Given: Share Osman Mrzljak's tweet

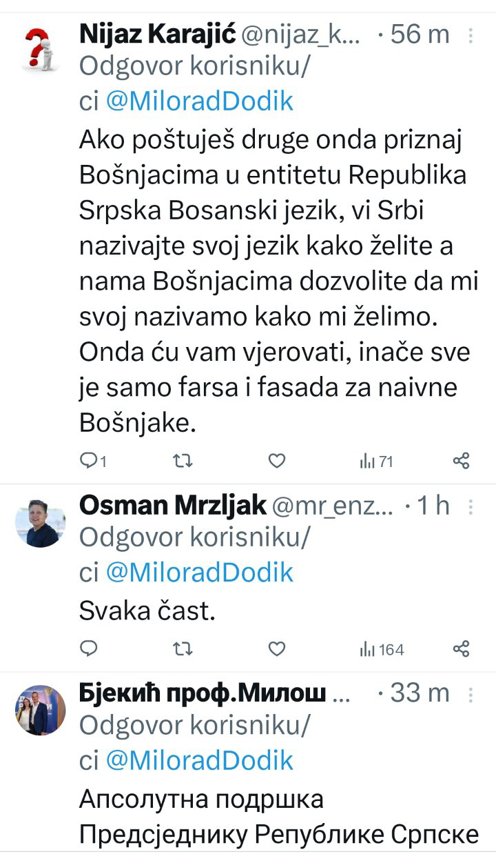Looking at the screenshot, I should click(461, 648).
